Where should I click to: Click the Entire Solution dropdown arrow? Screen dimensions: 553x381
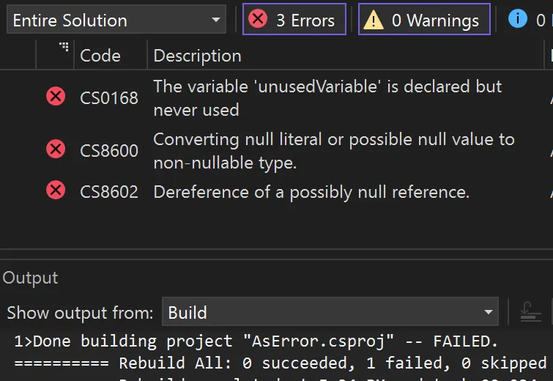click(x=216, y=20)
